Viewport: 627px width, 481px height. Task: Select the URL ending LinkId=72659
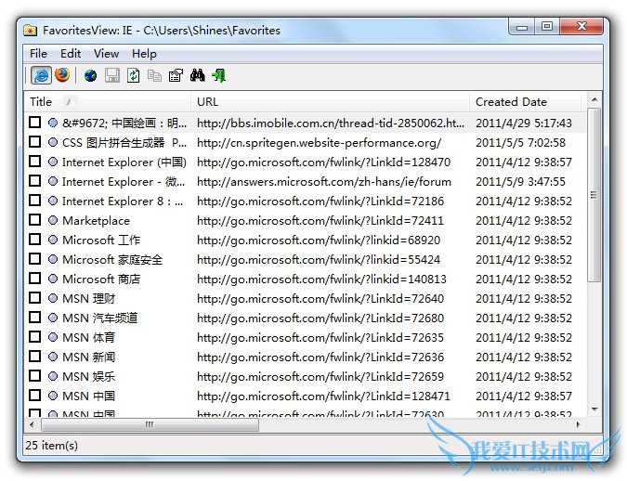point(320,376)
